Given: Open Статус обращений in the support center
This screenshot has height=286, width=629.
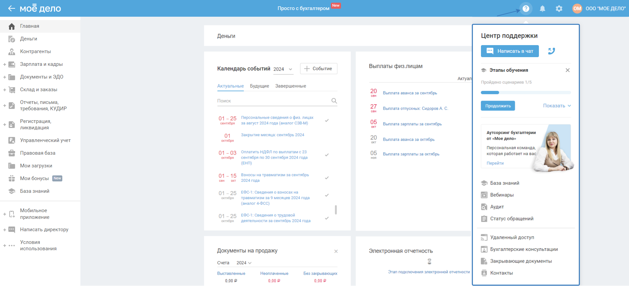Looking at the screenshot, I should 512,219.
